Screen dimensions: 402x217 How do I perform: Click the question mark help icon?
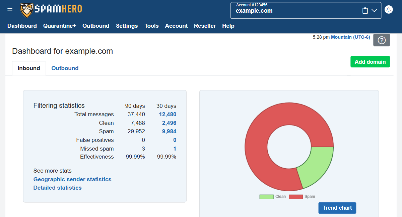click(x=382, y=40)
